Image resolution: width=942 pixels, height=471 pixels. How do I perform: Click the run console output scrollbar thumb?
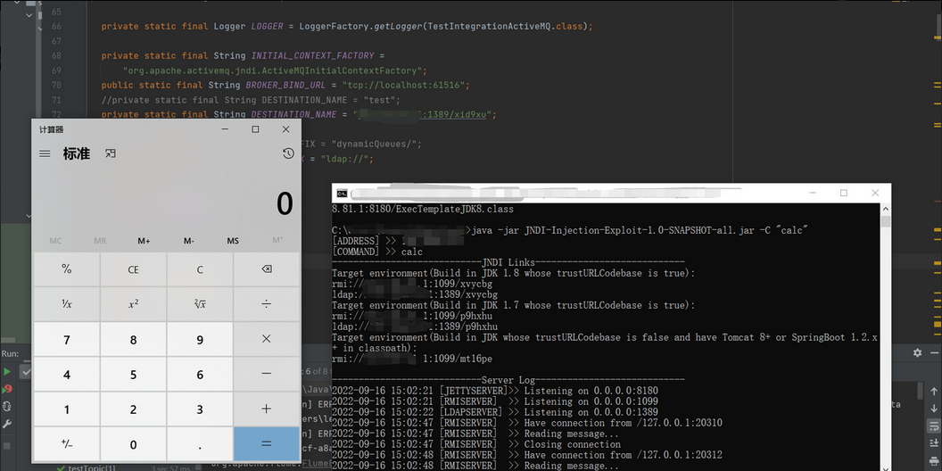[x=921, y=391]
